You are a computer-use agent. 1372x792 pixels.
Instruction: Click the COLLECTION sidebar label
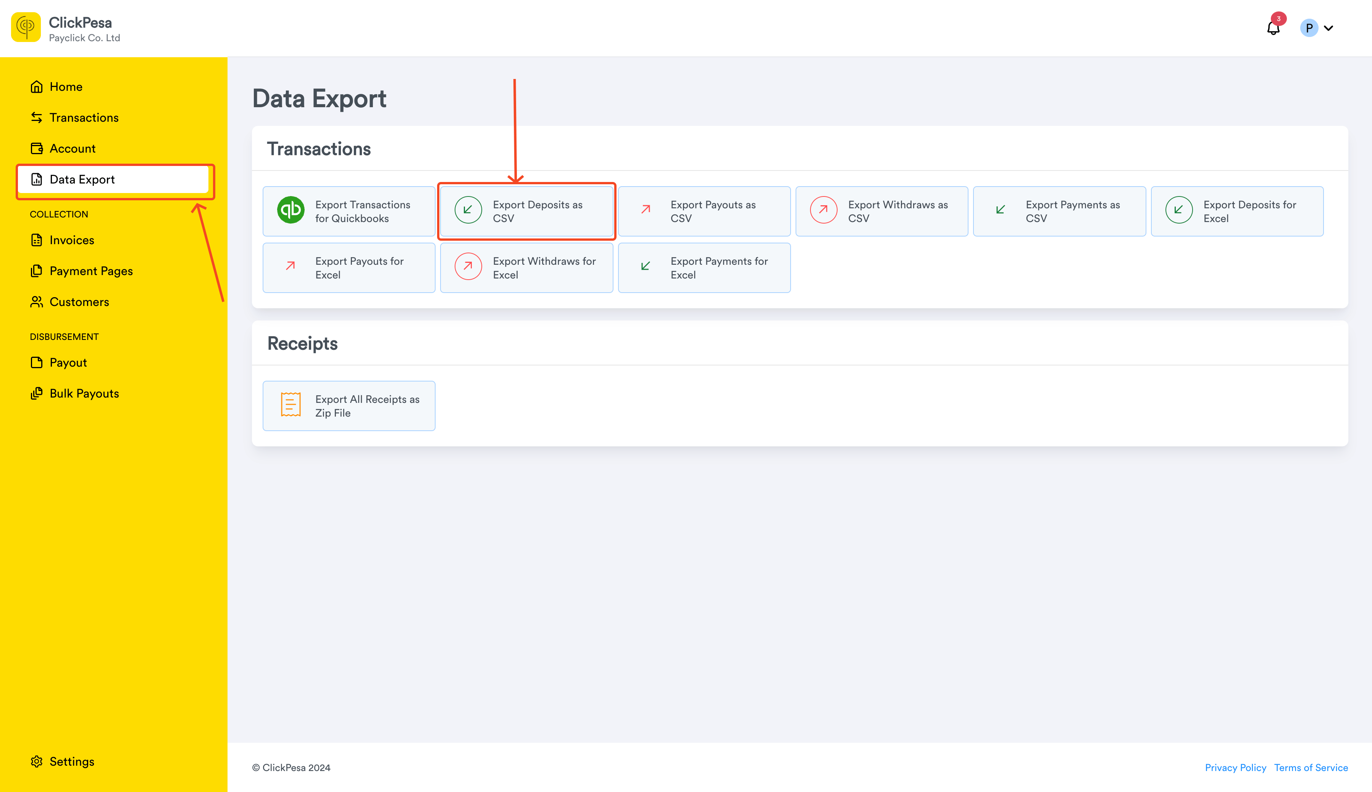tap(59, 214)
